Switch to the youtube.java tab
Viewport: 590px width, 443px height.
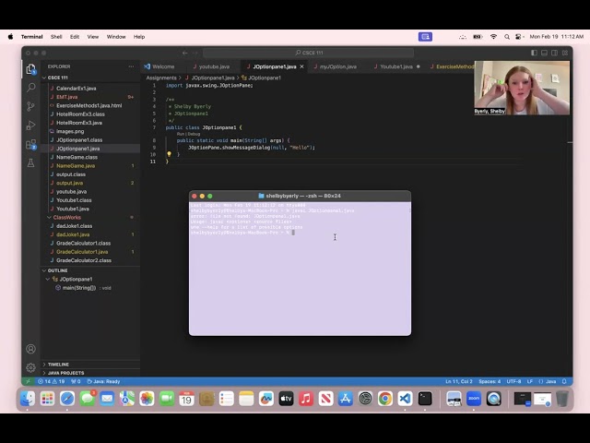pos(214,66)
